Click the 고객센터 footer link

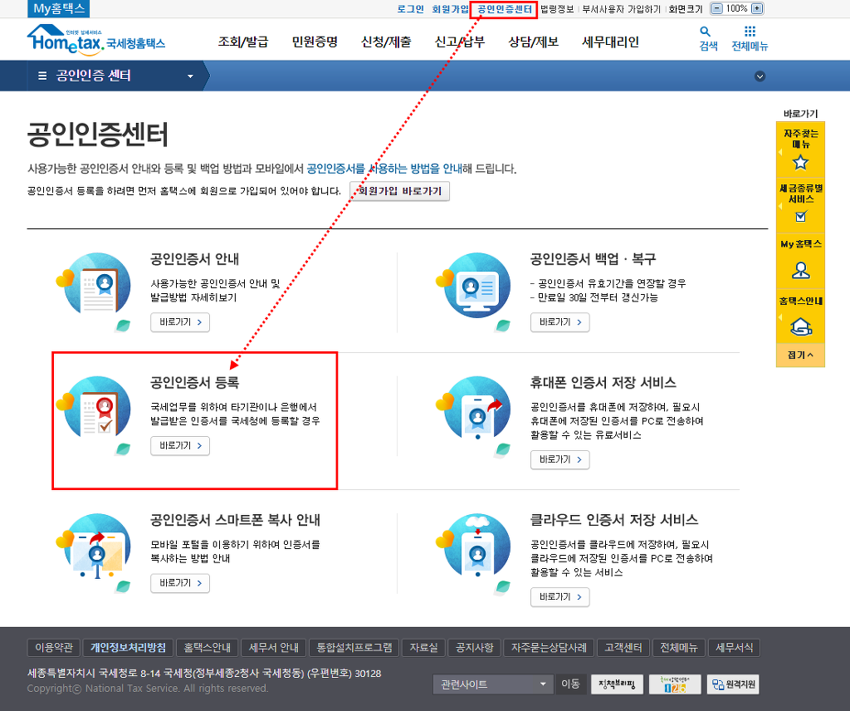click(623, 648)
